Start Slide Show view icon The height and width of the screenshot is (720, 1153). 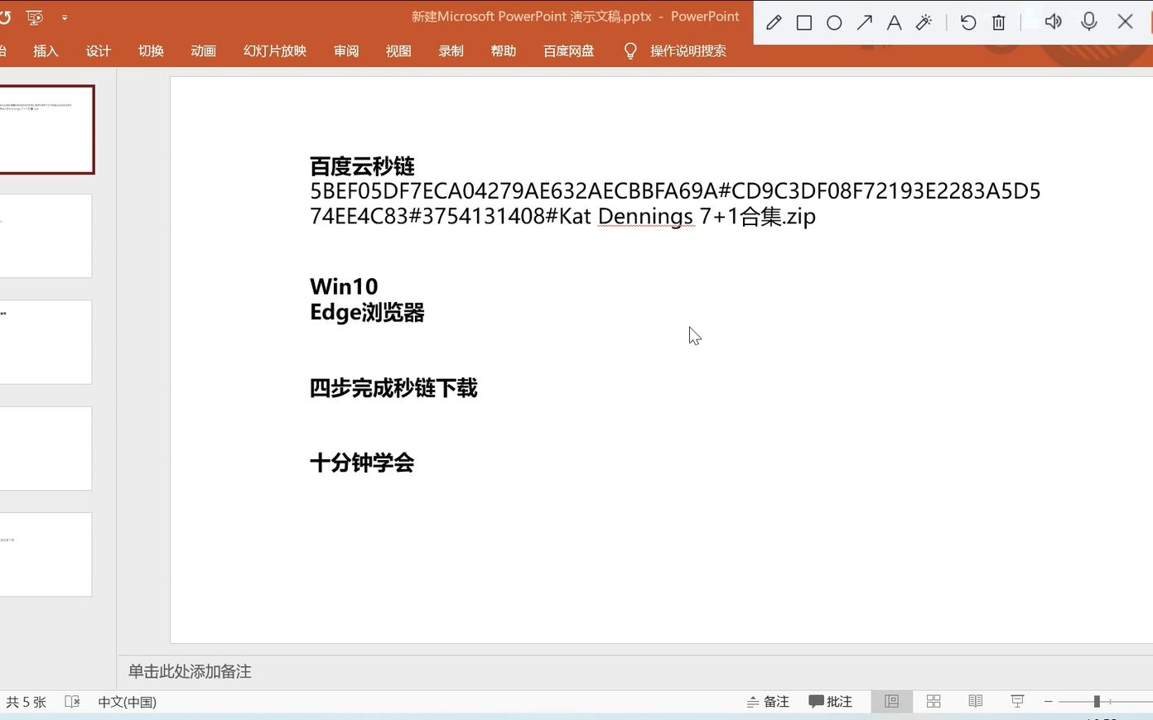pos(1018,702)
